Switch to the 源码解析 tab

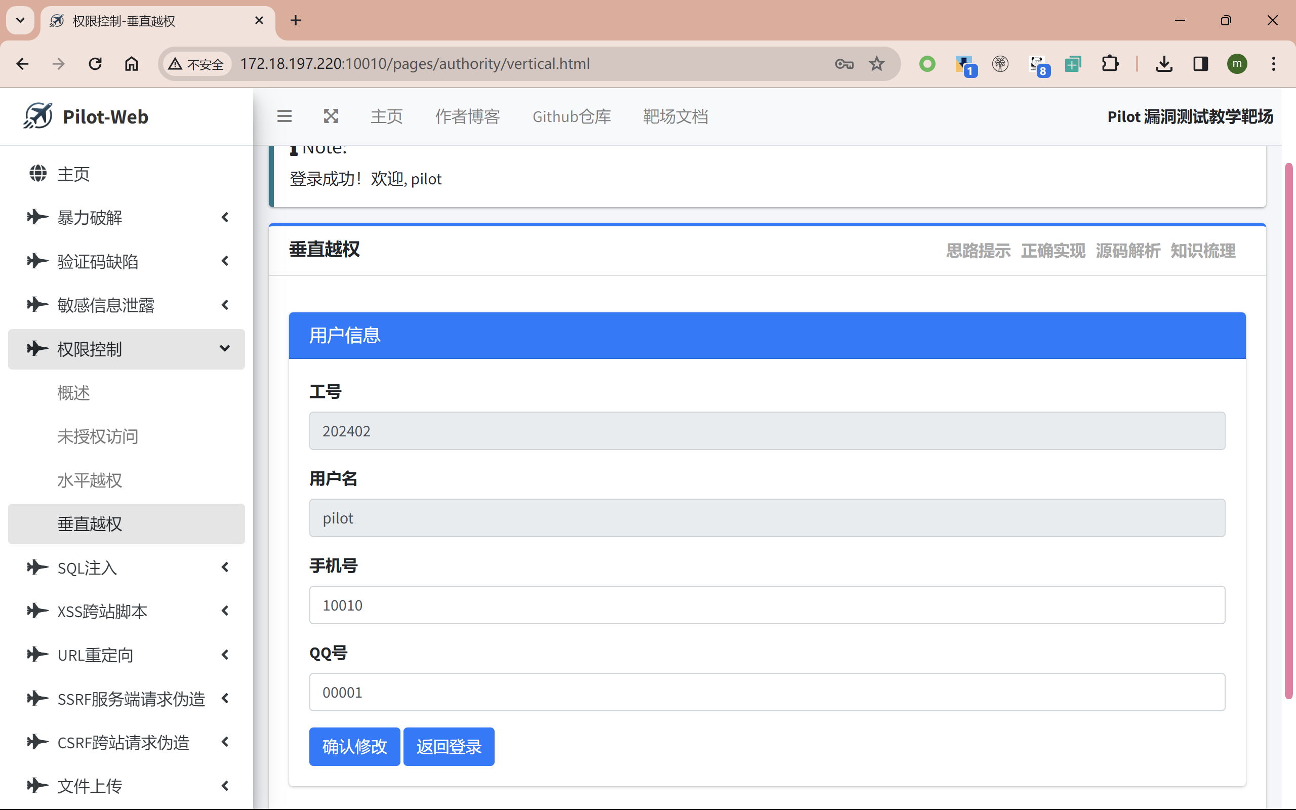click(x=1127, y=251)
